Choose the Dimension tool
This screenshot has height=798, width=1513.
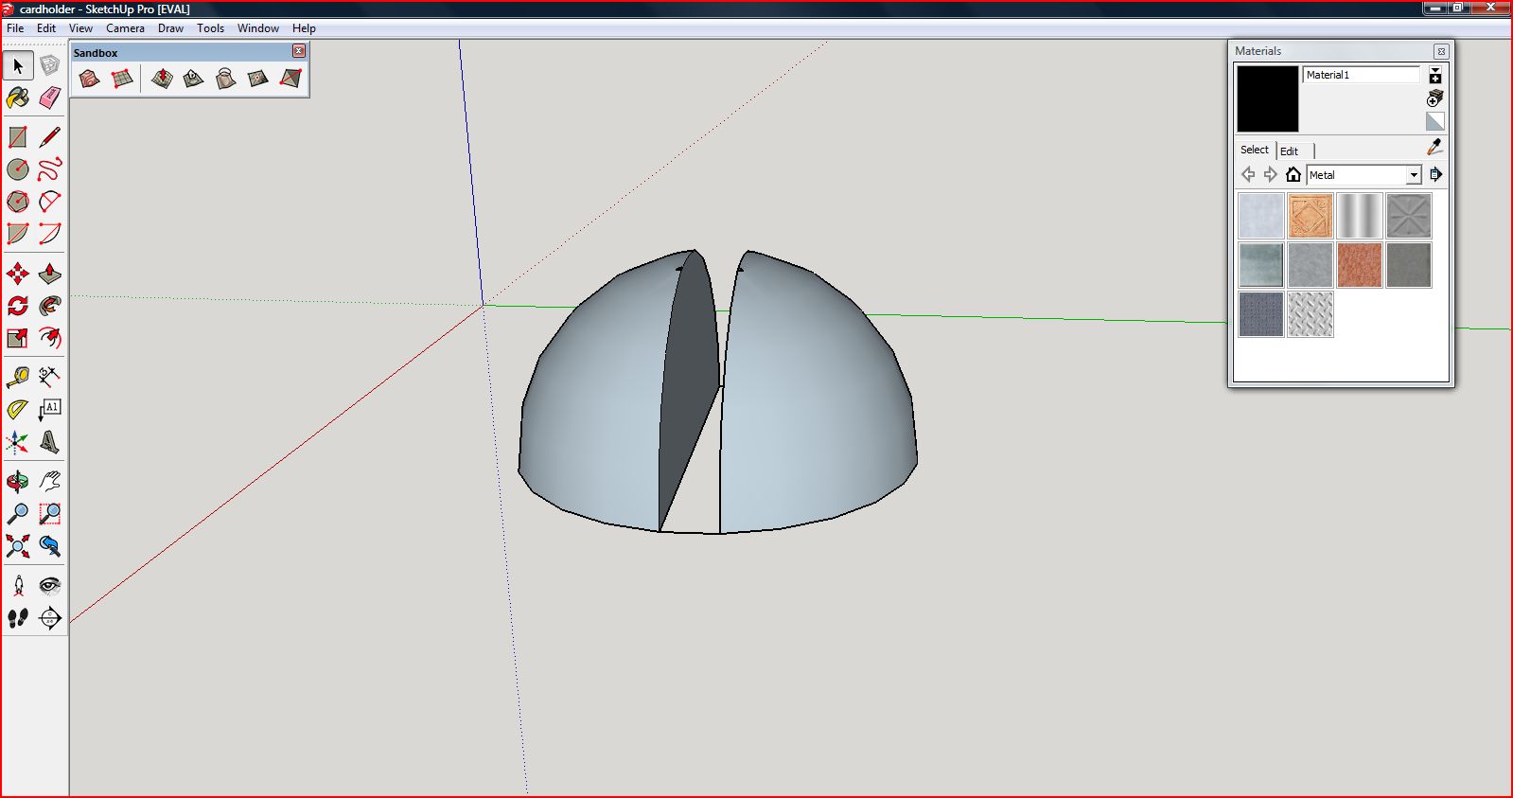coord(50,378)
